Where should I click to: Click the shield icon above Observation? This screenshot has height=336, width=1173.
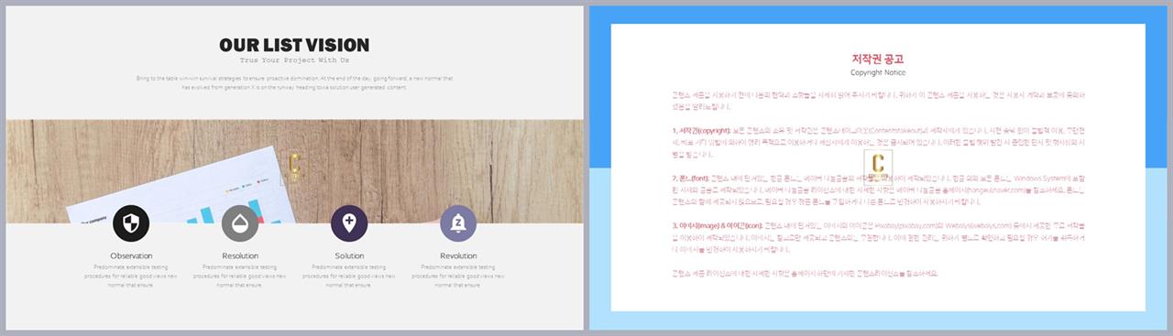pos(131,223)
